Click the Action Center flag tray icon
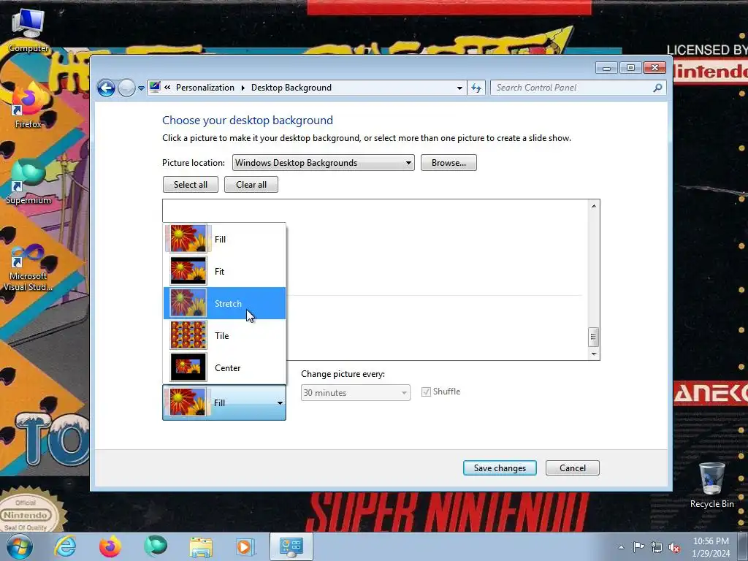 click(638, 546)
